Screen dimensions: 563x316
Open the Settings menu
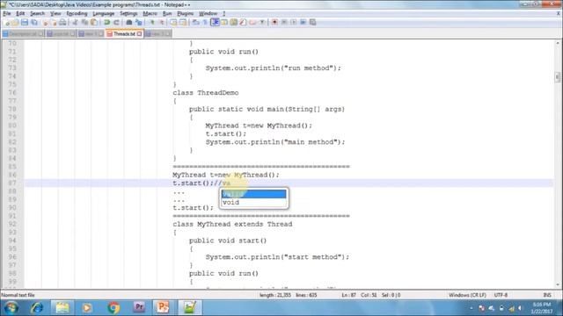[x=128, y=14]
